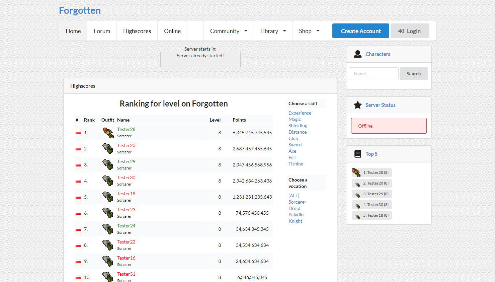The height and width of the screenshot is (282, 495).
Task: Open the Experience skill ranking
Action: coord(300,113)
